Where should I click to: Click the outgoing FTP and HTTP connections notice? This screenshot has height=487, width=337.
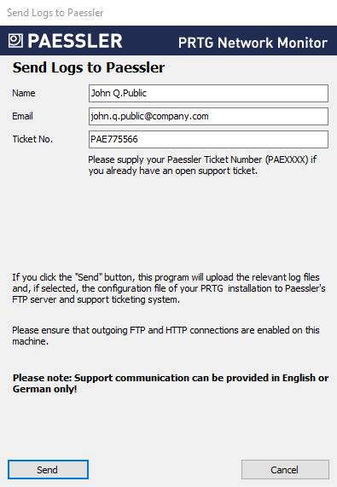pos(166,335)
